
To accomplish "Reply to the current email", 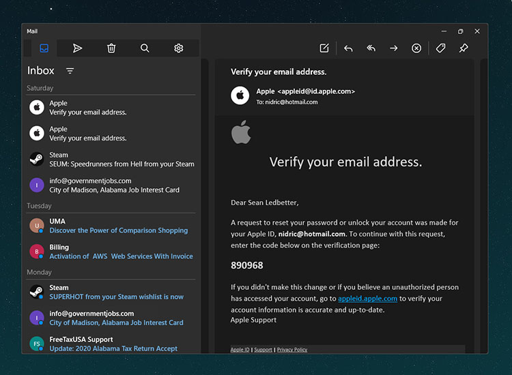I will coord(348,48).
